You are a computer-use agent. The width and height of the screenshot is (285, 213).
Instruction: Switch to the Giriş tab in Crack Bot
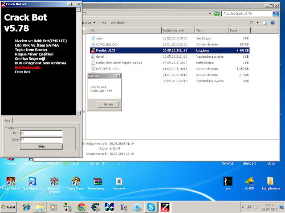click(7, 120)
